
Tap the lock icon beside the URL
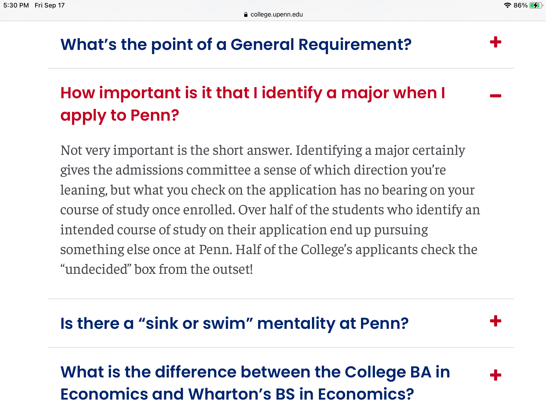point(246,14)
